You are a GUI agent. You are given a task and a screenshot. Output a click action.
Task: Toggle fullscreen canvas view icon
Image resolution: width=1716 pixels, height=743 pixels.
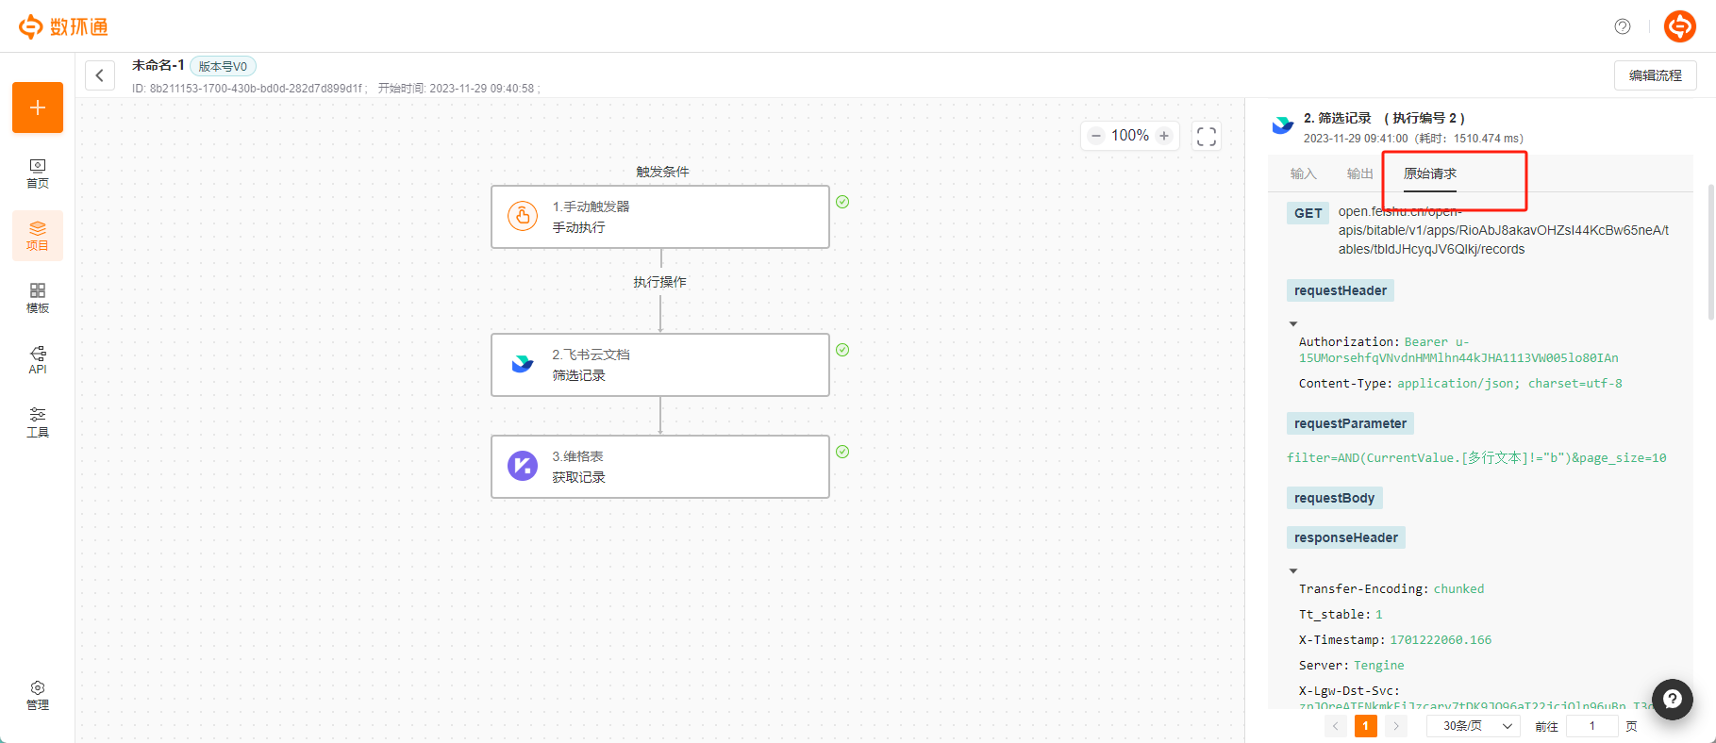(1207, 136)
